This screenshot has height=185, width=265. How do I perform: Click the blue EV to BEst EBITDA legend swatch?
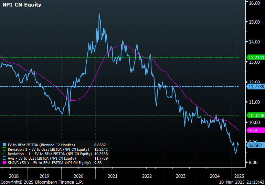coord(4,145)
